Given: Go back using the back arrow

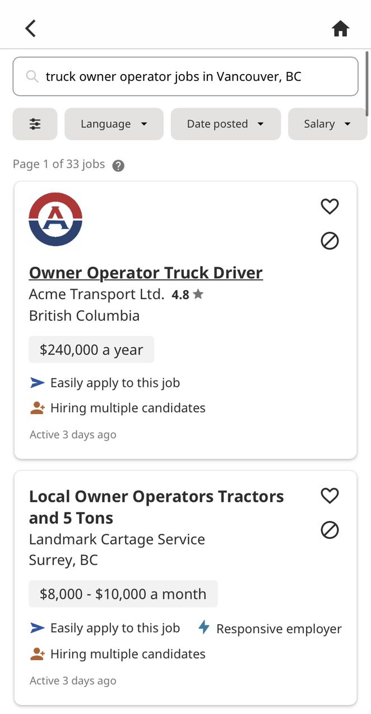Looking at the screenshot, I should [31, 28].
